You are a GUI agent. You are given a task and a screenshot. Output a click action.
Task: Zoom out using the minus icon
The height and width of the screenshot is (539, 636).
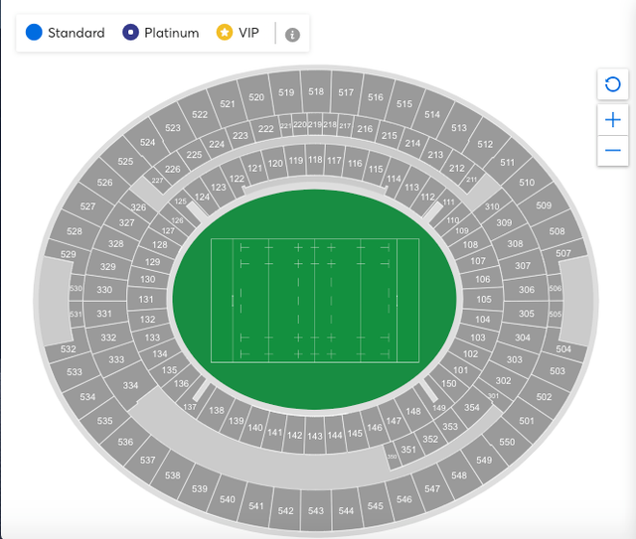pyautogui.click(x=612, y=150)
